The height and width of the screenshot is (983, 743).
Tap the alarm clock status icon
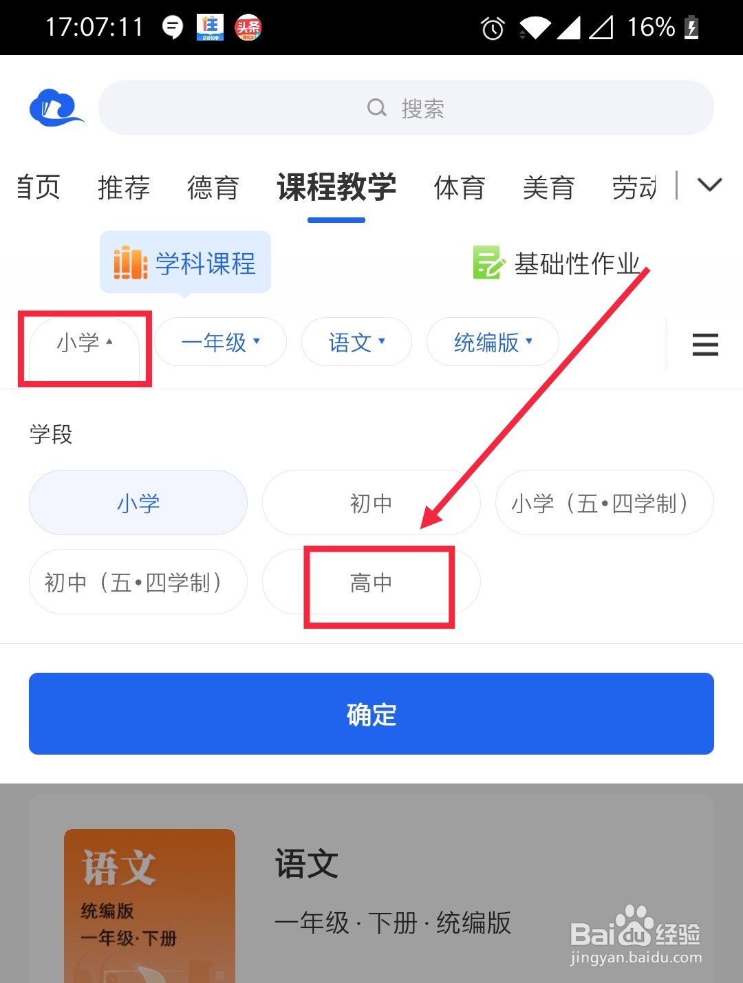coord(493,28)
